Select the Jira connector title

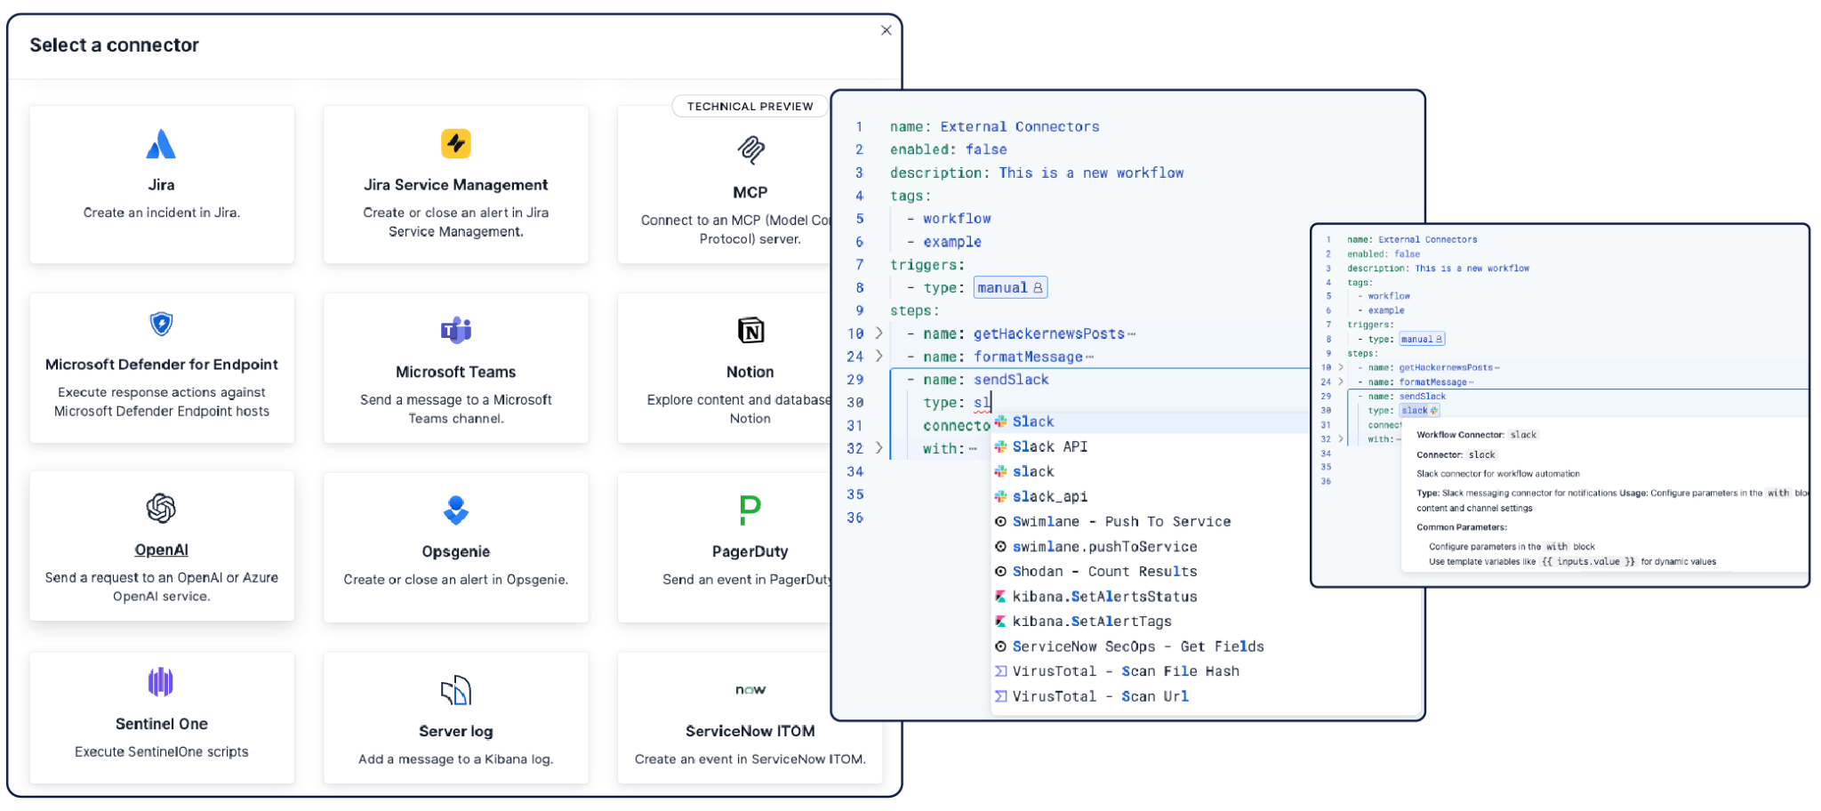[x=161, y=185]
